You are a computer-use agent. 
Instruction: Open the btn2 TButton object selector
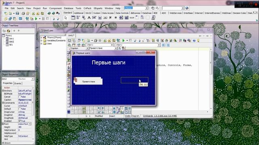coord(32,79)
